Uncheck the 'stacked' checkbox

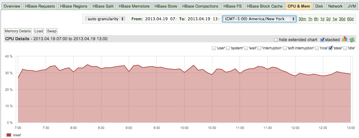point(322,40)
